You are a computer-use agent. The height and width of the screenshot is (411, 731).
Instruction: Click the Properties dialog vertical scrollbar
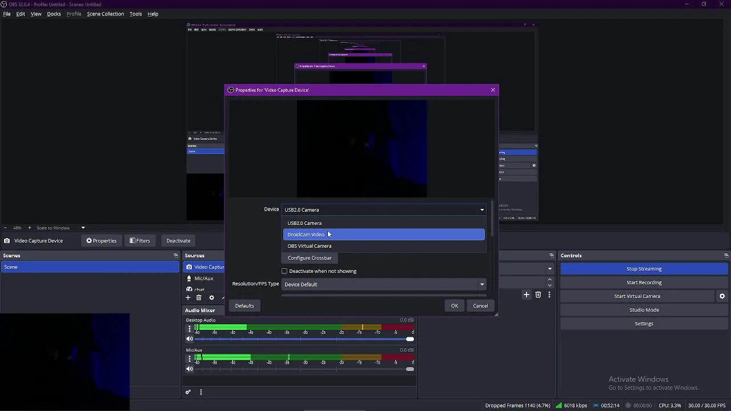point(491,219)
